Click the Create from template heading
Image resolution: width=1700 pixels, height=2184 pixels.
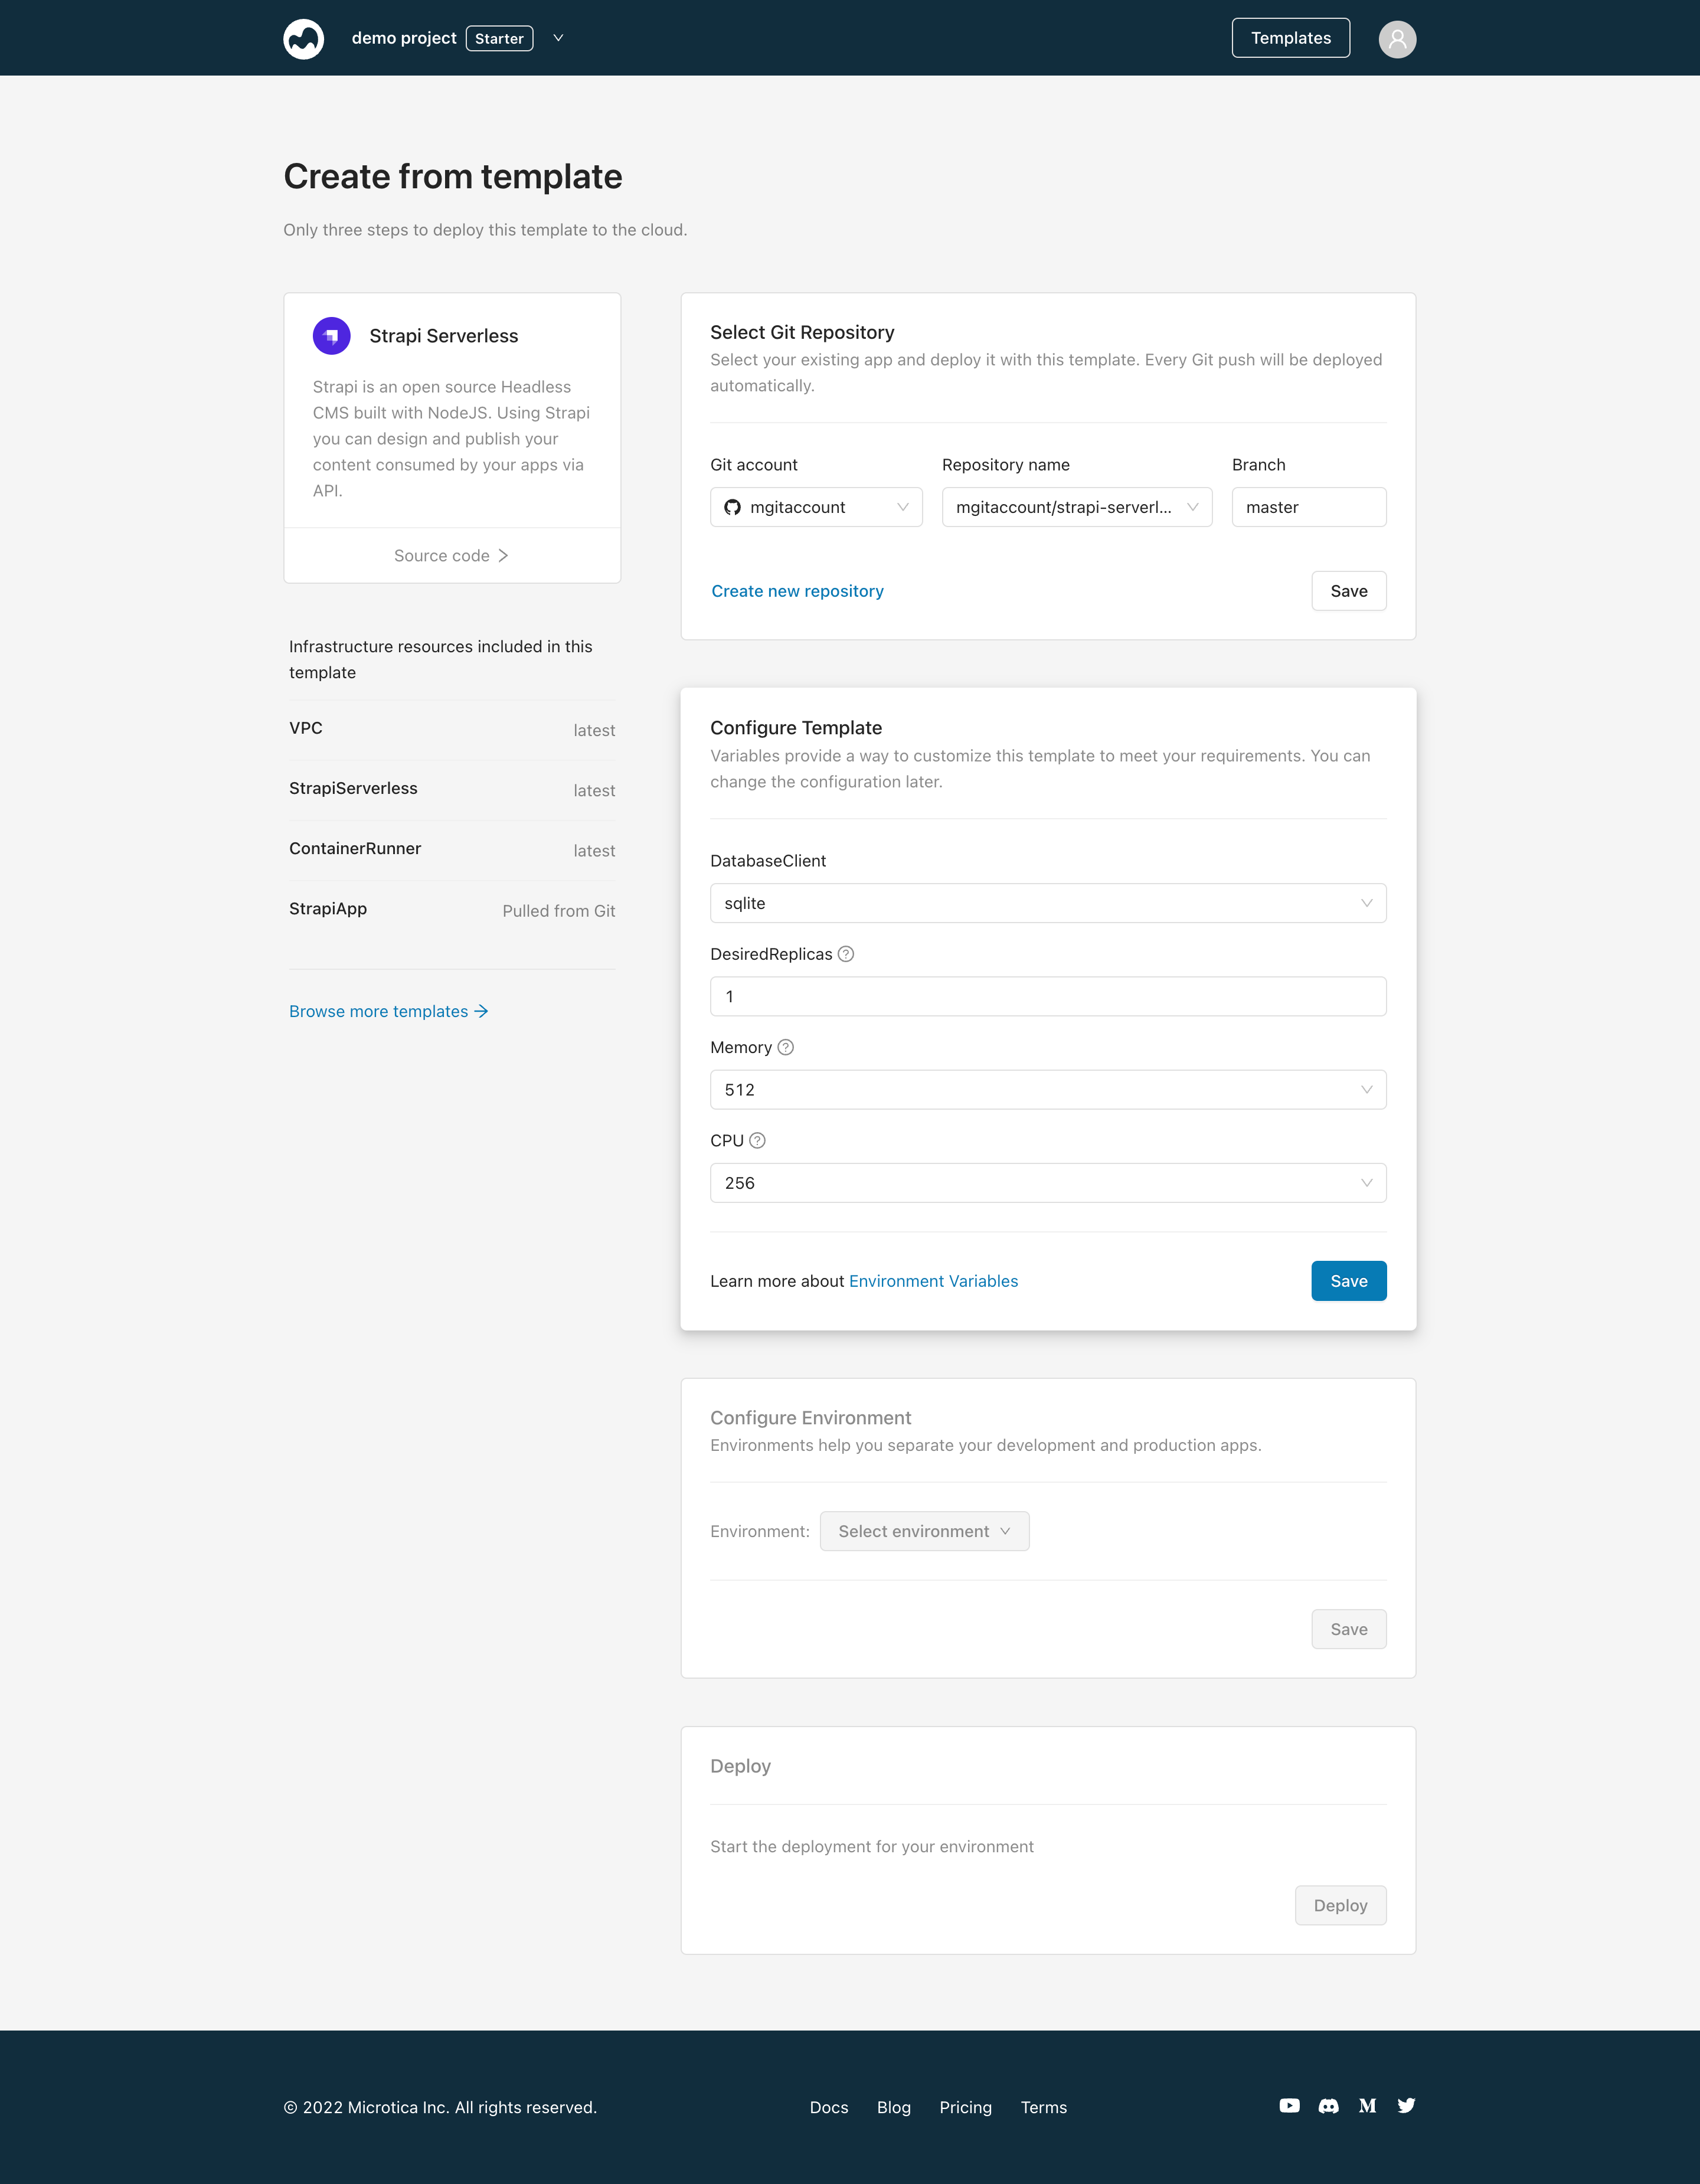coord(453,176)
